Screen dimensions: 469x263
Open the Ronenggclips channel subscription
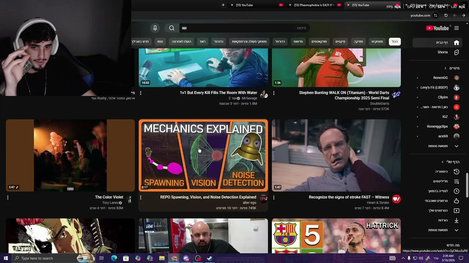pos(437,126)
